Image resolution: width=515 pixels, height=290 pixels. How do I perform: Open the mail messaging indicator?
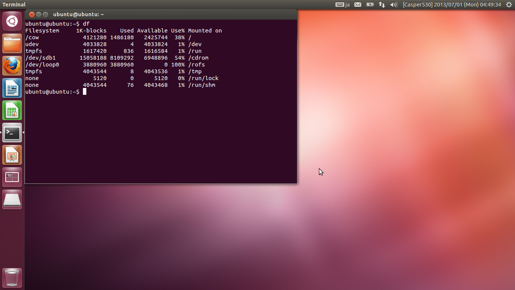tap(358, 5)
